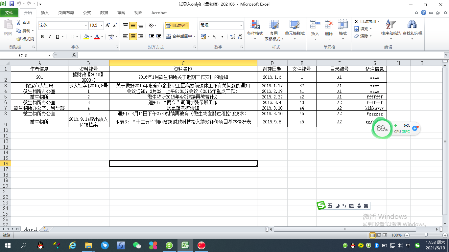Toggle the Wrap Text (自动换行) button
The image size is (449, 252).
click(x=177, y=25)
